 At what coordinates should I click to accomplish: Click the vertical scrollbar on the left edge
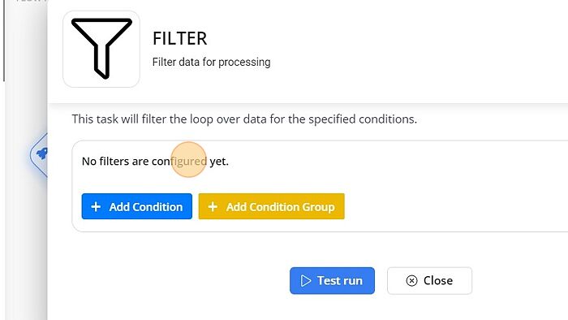click(4, 41)
